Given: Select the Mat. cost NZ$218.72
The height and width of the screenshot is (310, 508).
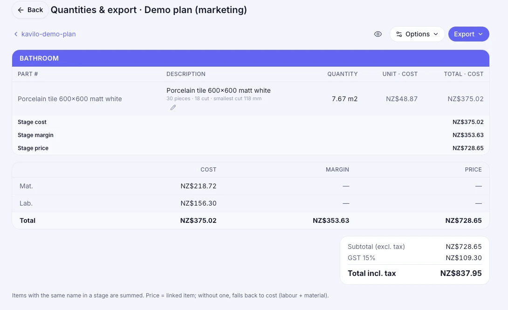Looking at the screenshot, I should pyautogui.click(x=198, y=186).
